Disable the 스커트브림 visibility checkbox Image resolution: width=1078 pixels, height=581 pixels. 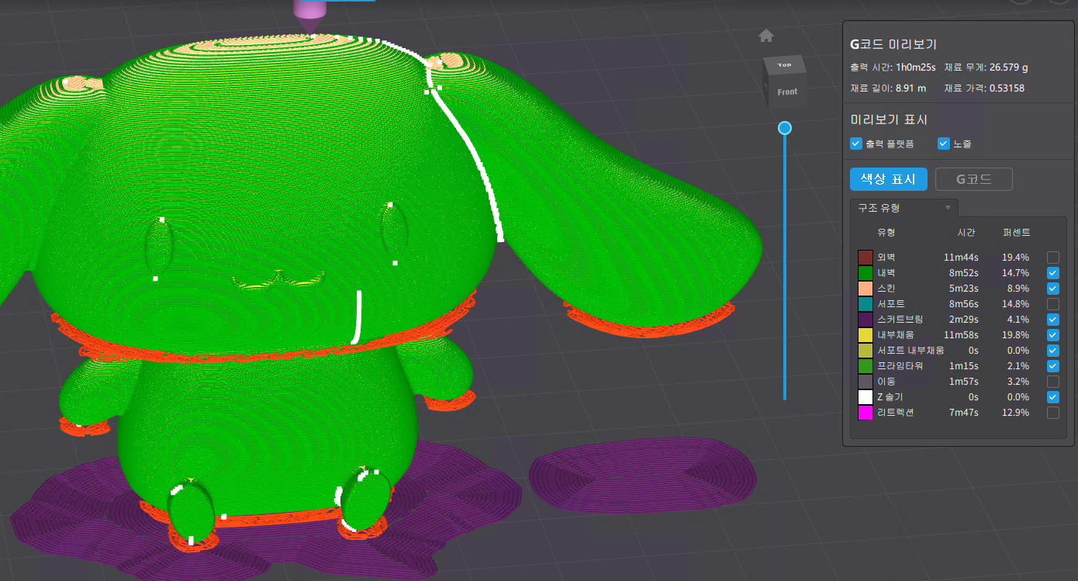pos(1053,320)
